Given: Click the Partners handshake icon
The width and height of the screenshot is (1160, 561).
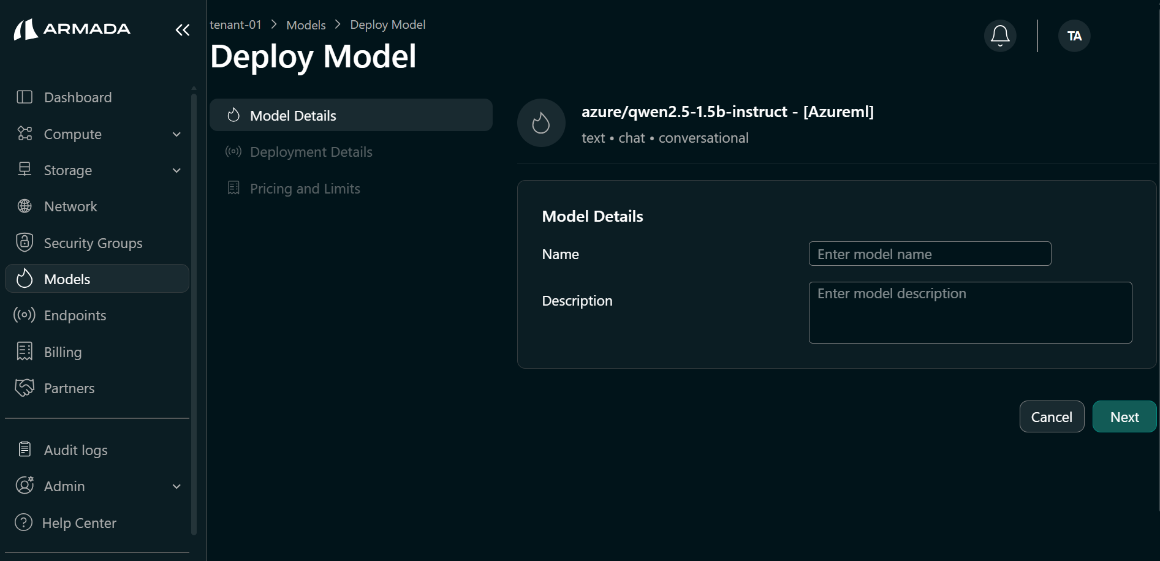Looking at the screenshot, I should (25, 388).
